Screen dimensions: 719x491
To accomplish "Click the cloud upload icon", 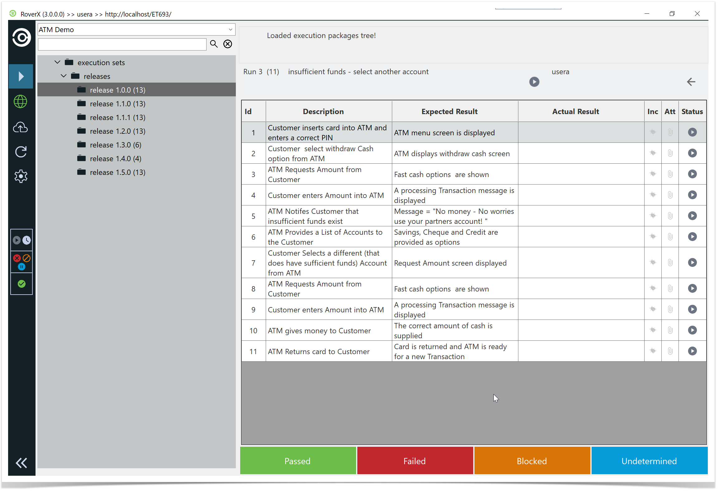I will (21, 127).
